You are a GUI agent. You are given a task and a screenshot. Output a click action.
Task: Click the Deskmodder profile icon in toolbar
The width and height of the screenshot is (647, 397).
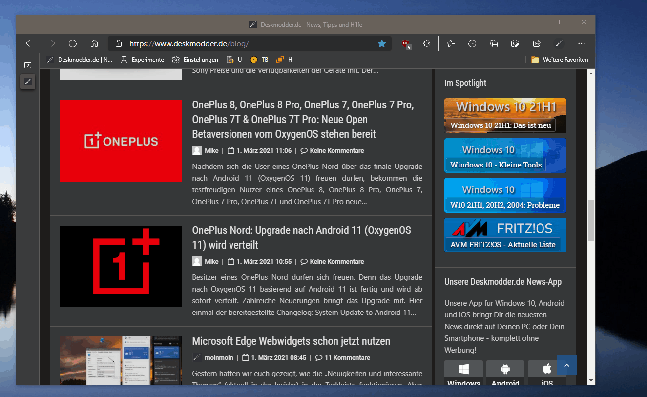[560, 43]
